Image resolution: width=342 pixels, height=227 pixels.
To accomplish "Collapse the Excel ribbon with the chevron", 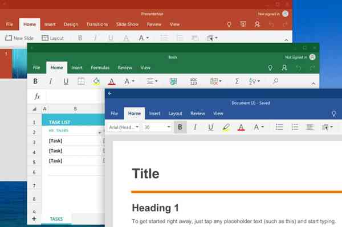I will pyautogui.click(x=313, y=84).
